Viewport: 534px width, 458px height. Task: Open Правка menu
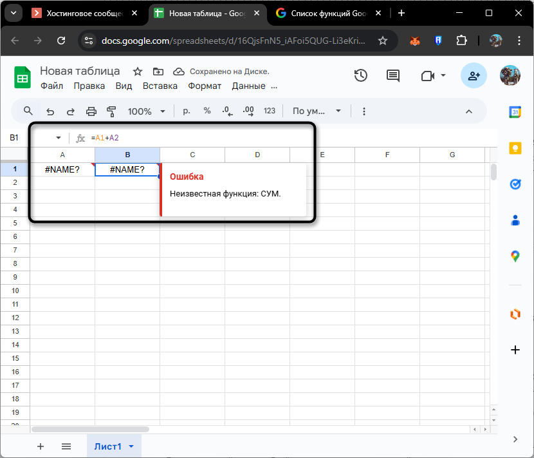[x=89, y=86]
